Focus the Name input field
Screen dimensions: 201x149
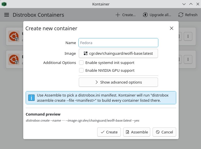[118, 43]
